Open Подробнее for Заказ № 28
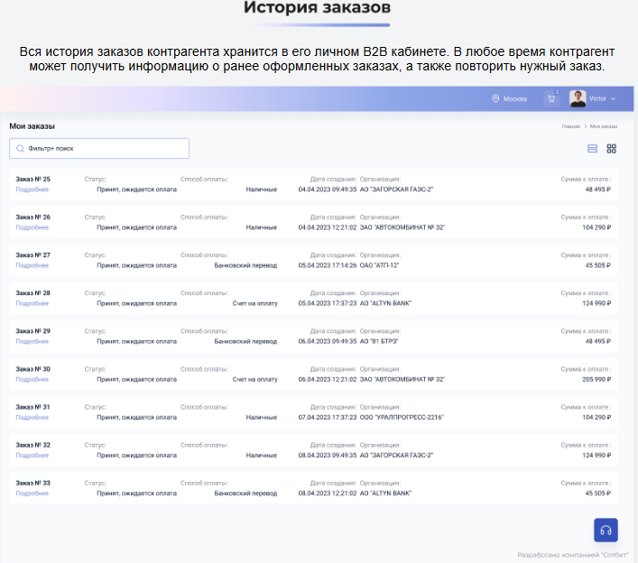This screenshot has width=638, height=563. pyautogui.click(x=32, y=303)
